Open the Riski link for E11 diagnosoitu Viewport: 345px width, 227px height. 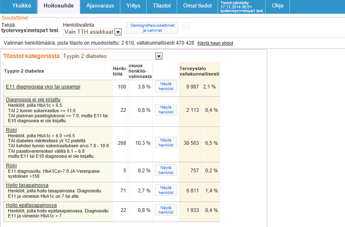click(x=11, y=166)
